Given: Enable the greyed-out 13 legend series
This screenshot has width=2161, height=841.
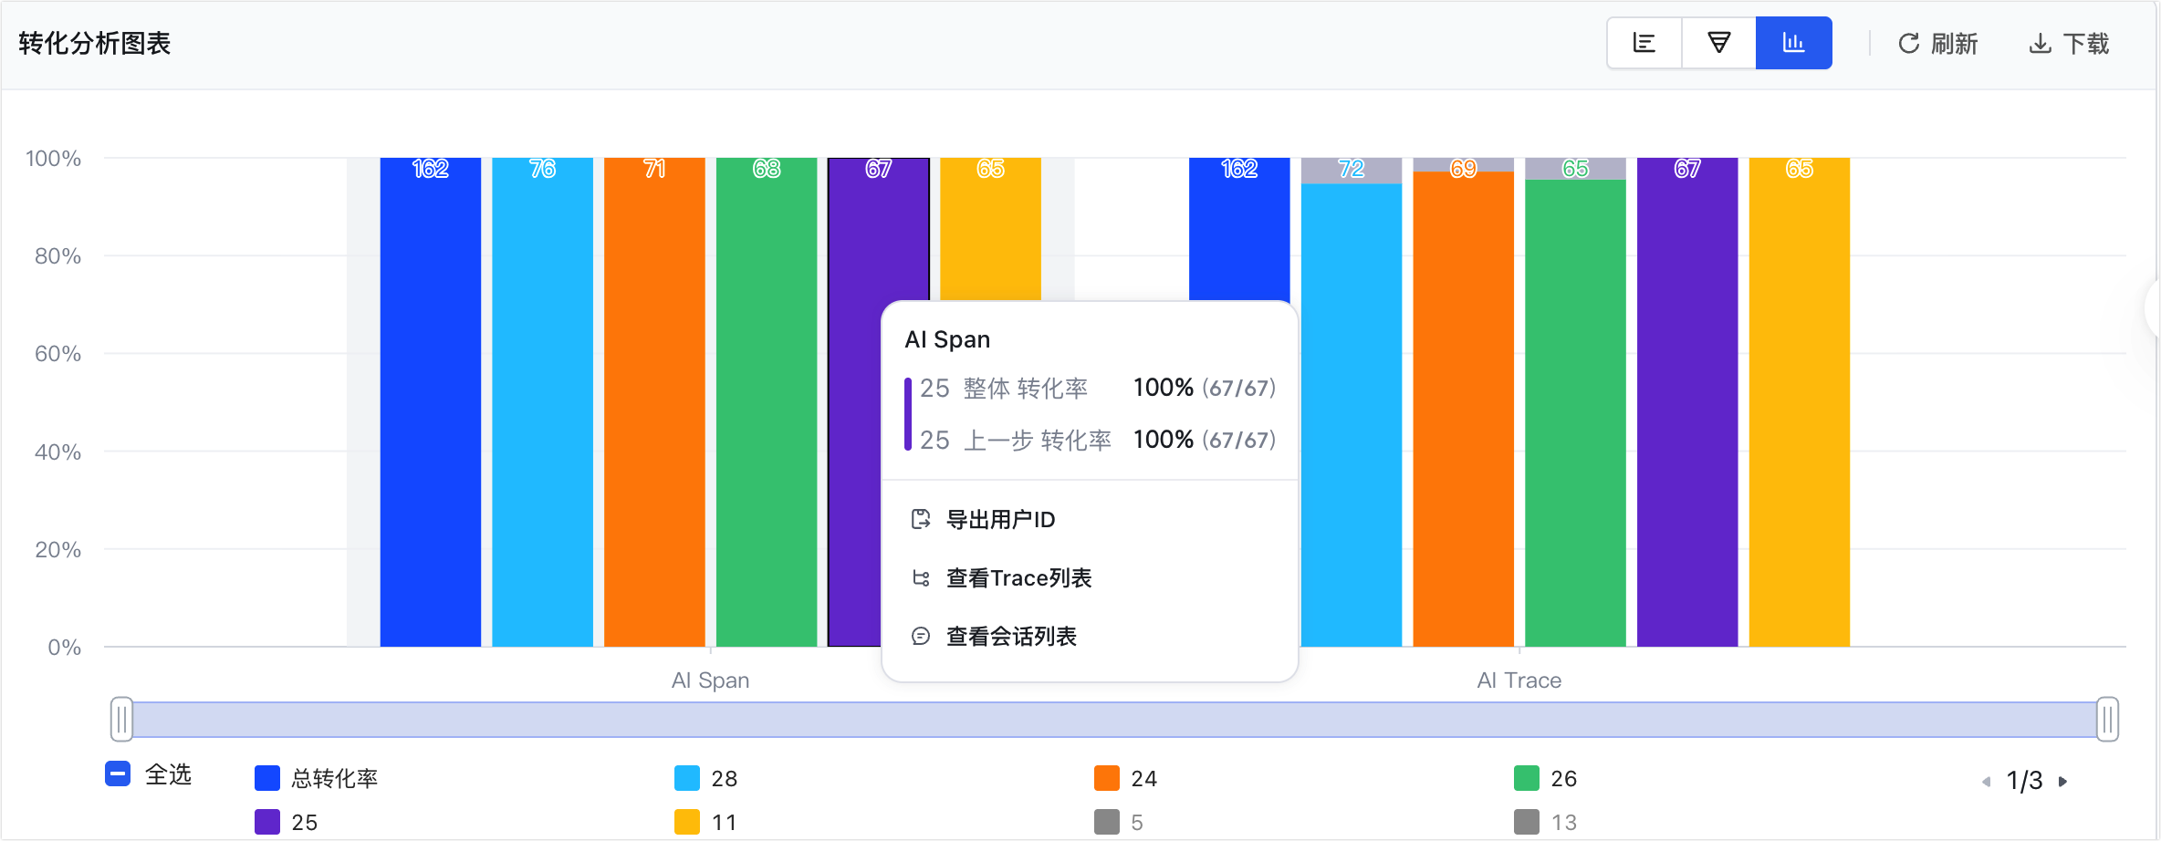Looking at the screenshot, I should coord(1546,822).
